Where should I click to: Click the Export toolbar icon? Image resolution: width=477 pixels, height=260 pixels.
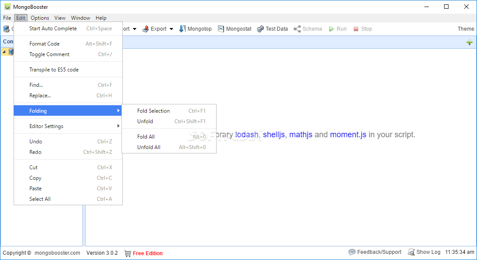(x=146, y=29)
